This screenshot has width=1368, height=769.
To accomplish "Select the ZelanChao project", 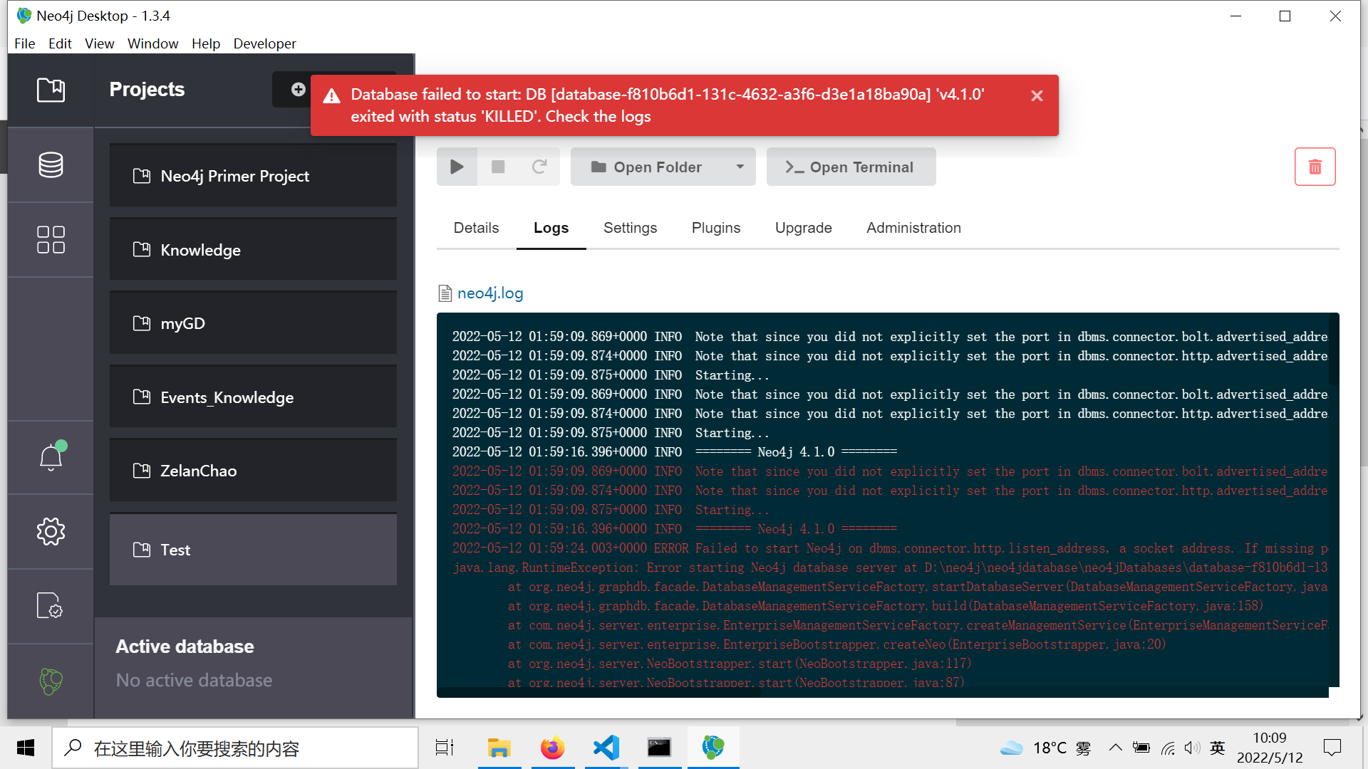I will 253,471.
